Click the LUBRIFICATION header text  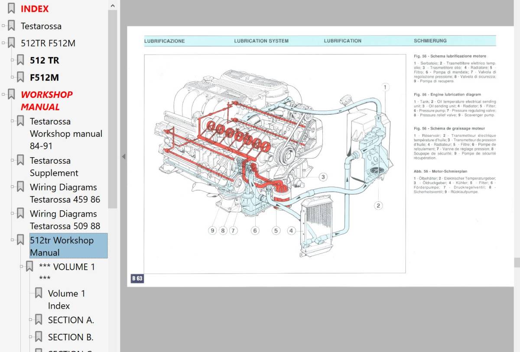tap(343, 41)
